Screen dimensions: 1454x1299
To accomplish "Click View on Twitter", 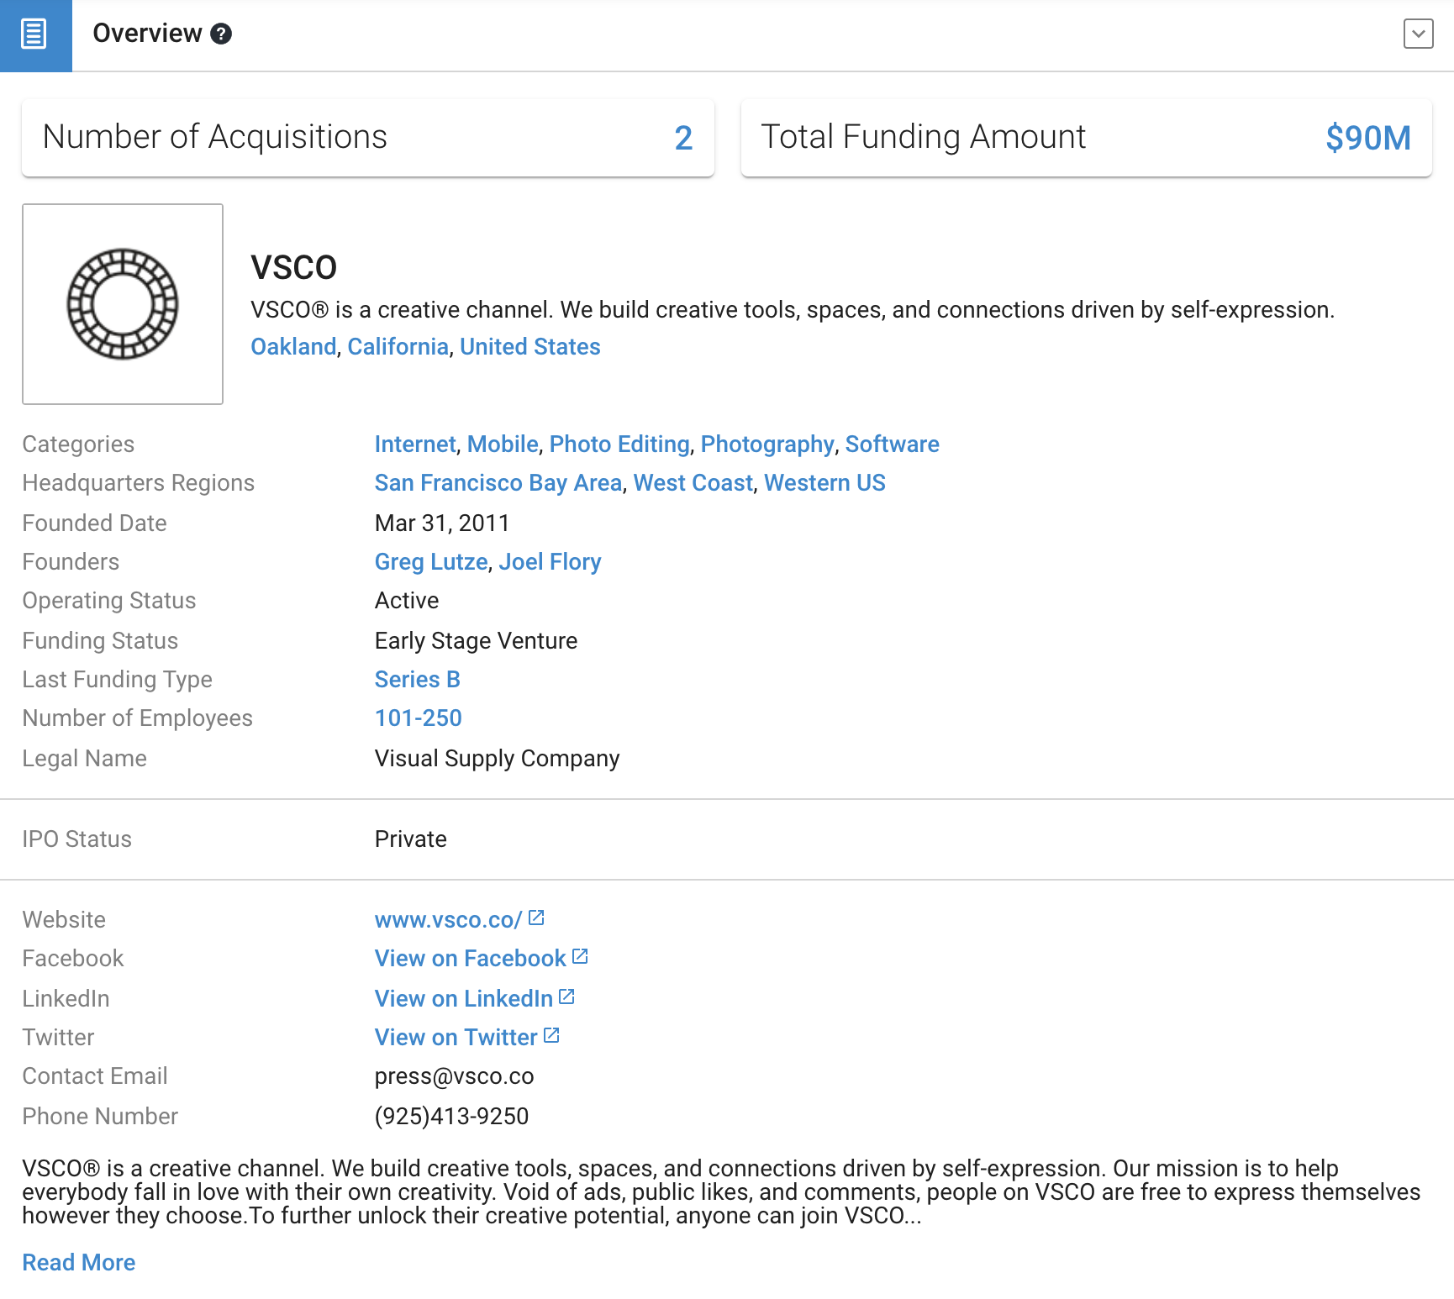I will click(456, 1038).
